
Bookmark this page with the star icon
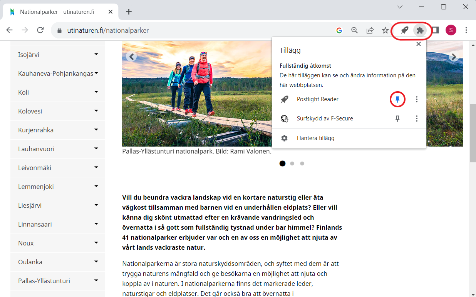coord(385,30)
